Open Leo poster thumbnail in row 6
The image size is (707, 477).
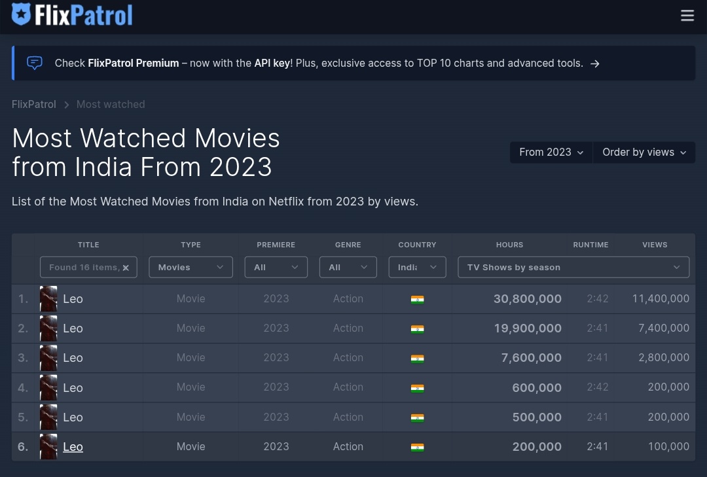48,447
